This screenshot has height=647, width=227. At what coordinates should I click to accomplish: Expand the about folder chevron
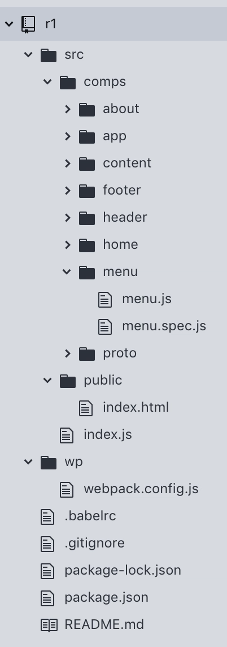68,109
